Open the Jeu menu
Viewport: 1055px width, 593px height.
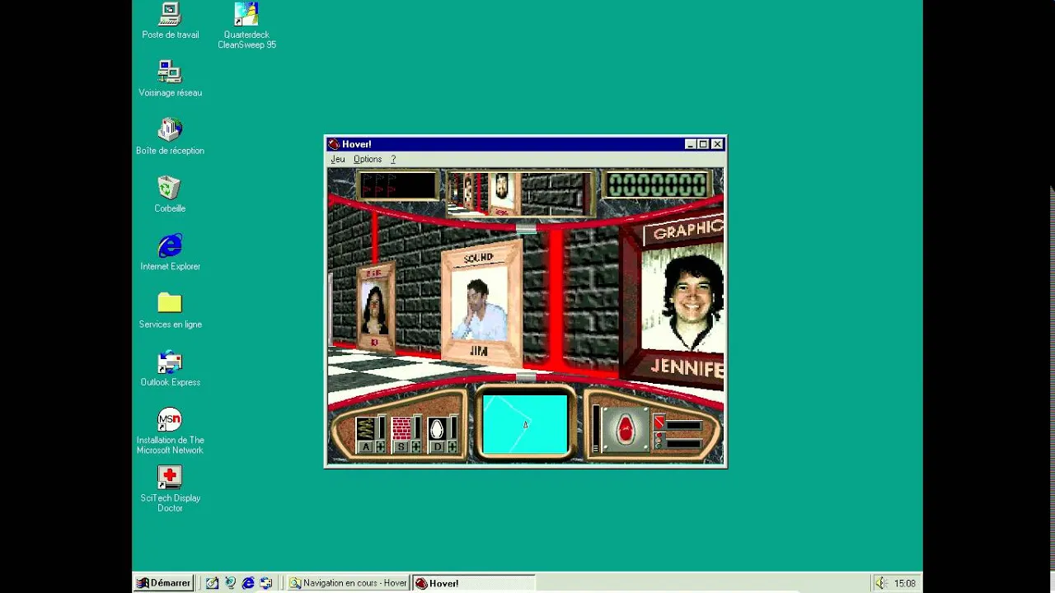pyautogui.click(x=338, y=159)
